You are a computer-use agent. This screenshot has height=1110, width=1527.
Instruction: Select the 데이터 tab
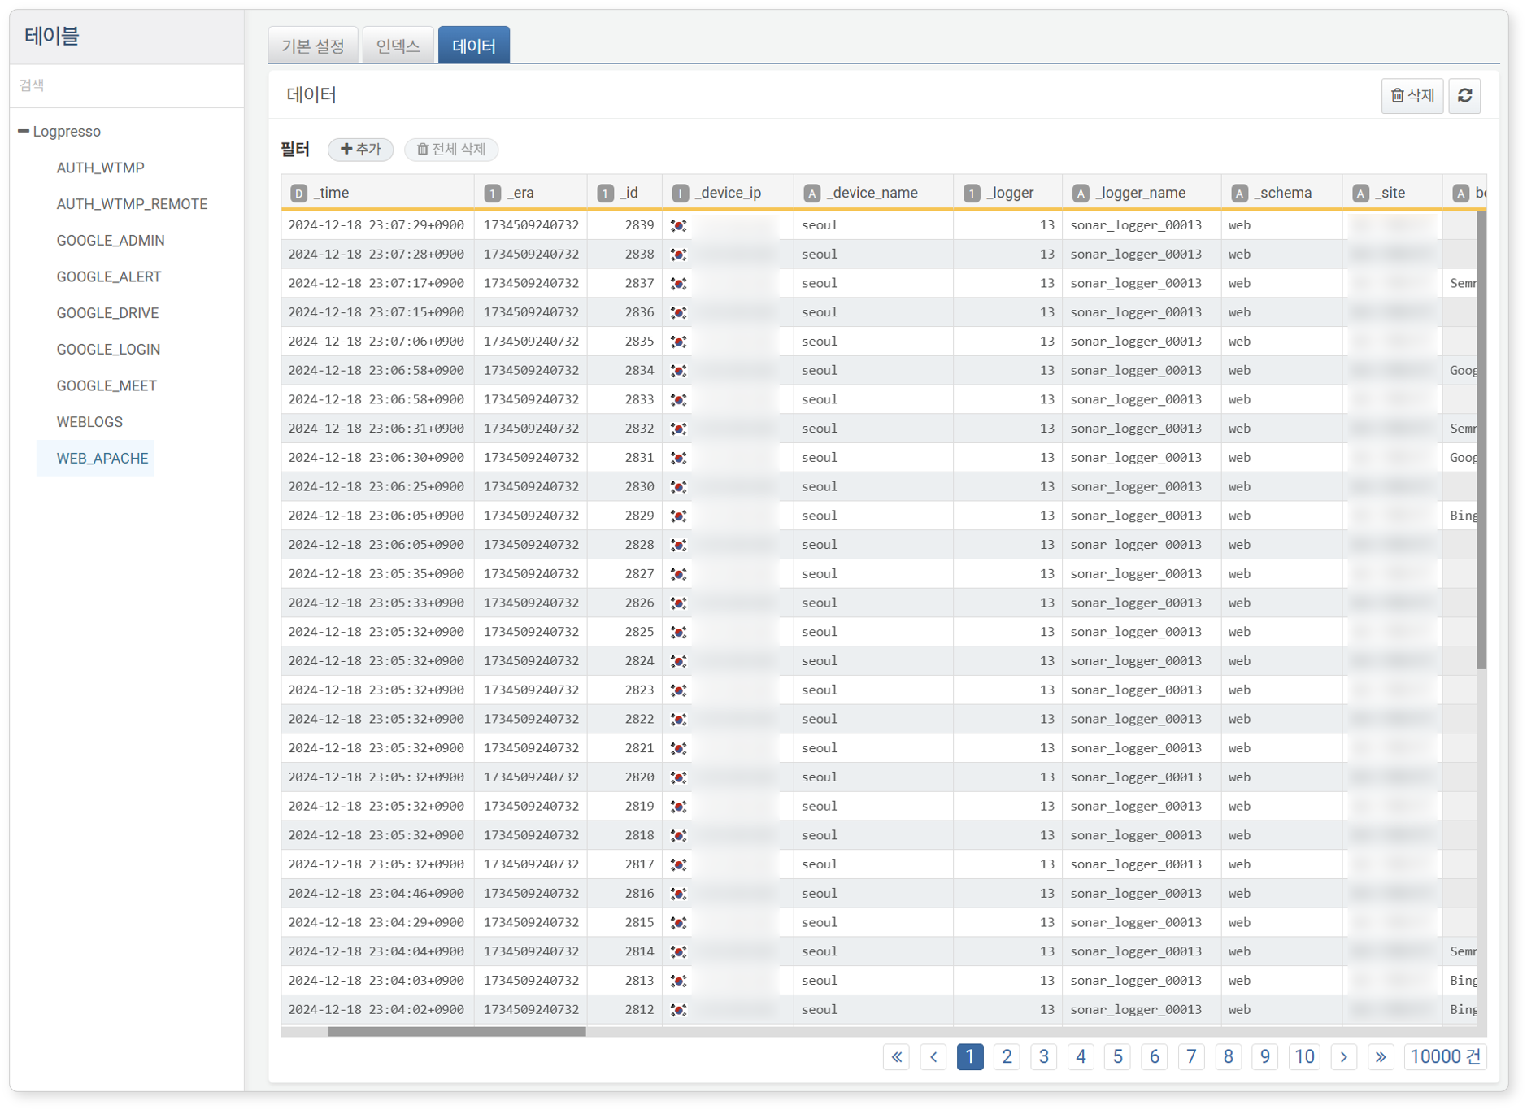tap(474, 46)
